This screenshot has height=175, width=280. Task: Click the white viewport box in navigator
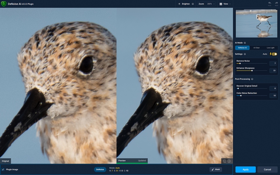click(x=258, y=17)
